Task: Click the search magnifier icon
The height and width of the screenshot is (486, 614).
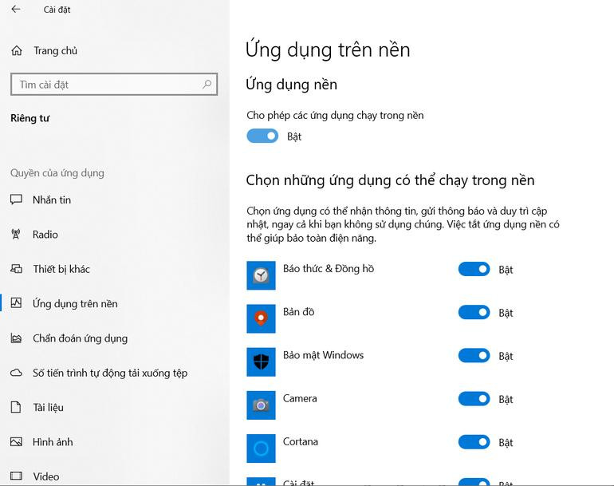Action: [207, 85]
